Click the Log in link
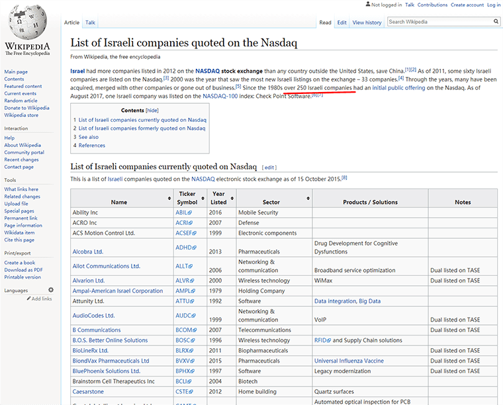 [494, 5]
